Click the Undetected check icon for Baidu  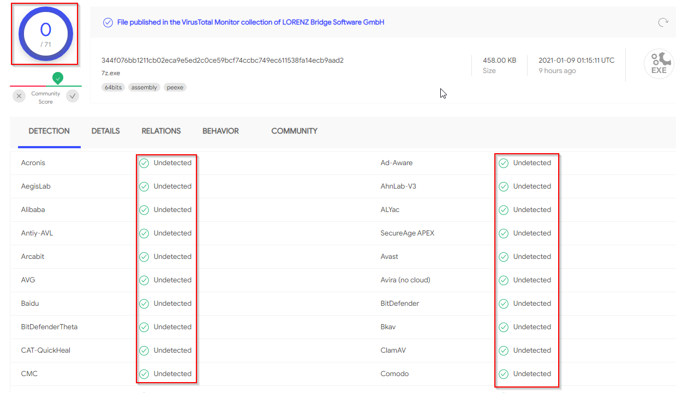pos(144,304)
